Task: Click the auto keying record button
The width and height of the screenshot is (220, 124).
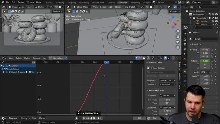Action: pyautogui.click(x=76, y=118)
